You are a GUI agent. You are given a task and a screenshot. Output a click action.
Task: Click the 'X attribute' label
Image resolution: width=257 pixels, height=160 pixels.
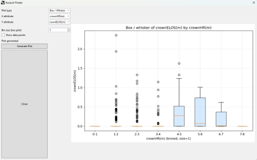coord(7,16)
